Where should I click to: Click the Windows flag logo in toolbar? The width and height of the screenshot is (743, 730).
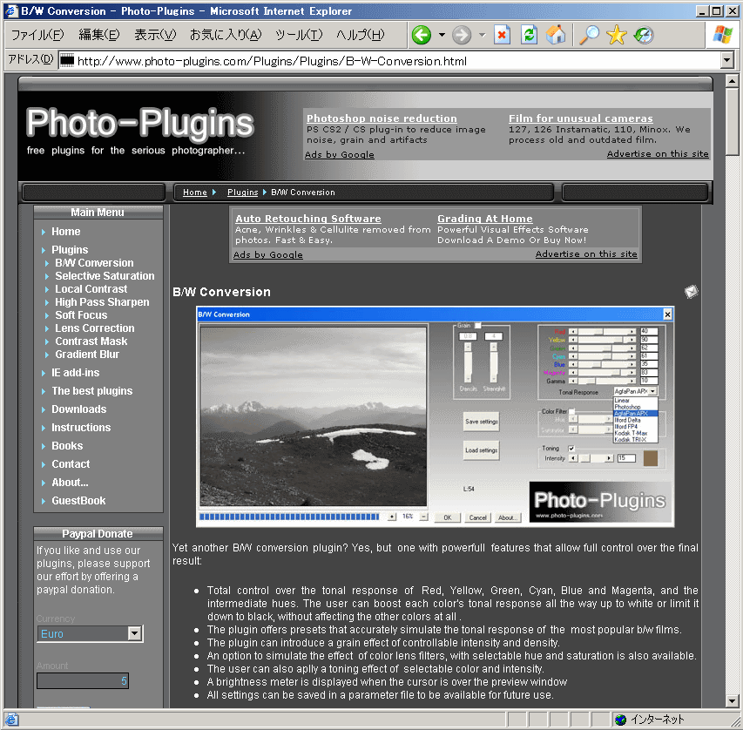[723, 35]
